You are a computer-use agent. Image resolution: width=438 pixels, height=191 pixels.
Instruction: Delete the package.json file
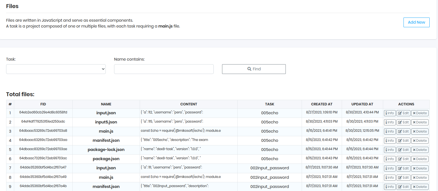point(420,159)
